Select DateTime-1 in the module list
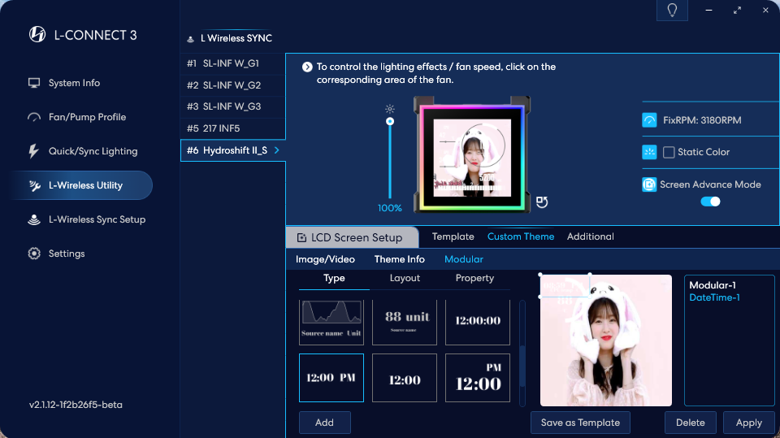Screen dimensions: 780x438 [714, 297]
